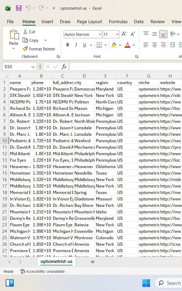182x291 pixels.
Task: Expand the Copy options arrow
Action: [x=45, y=40]
